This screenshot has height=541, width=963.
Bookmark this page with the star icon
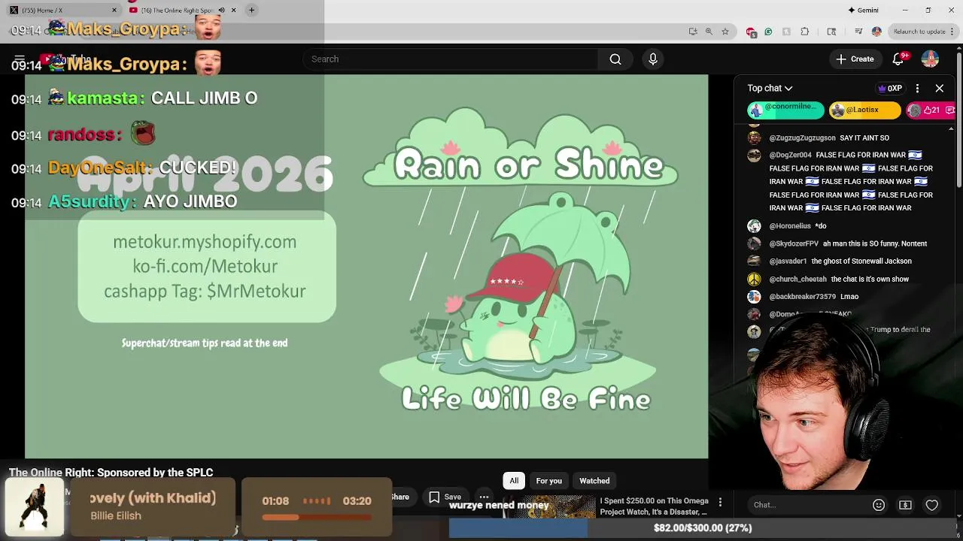pos(725,32)
